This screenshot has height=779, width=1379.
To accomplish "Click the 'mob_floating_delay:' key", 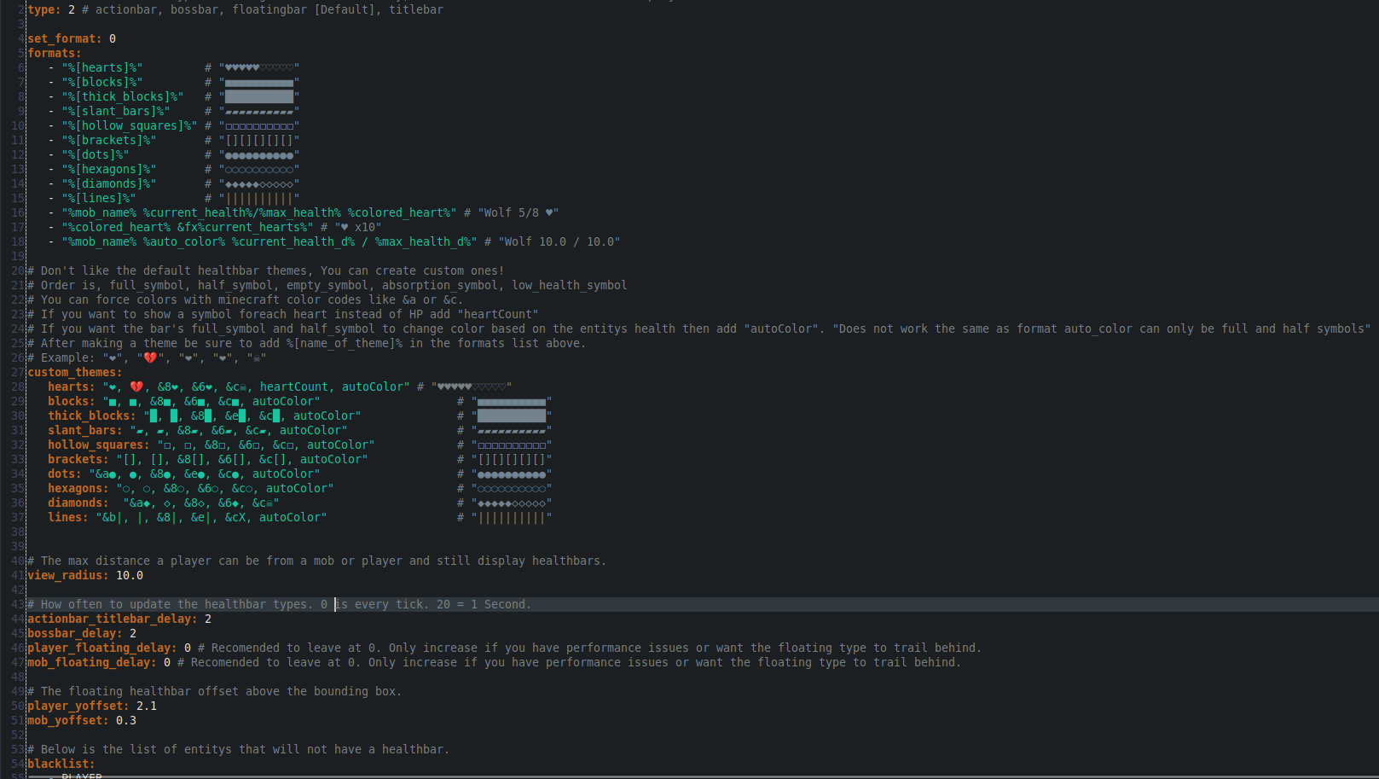I will click(92, 662).
